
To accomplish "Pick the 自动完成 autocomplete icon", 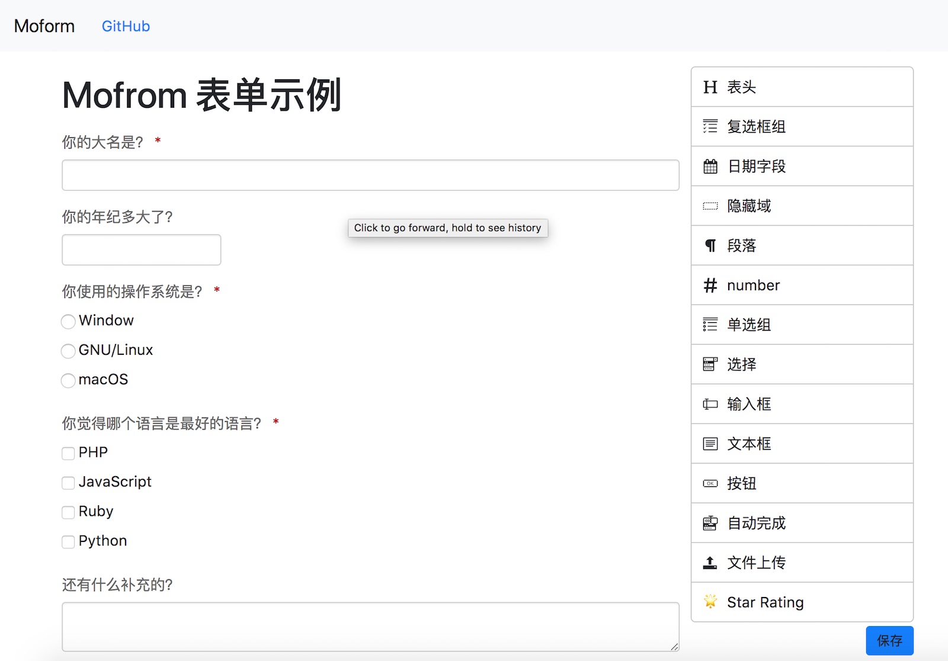I will (710, 523).
